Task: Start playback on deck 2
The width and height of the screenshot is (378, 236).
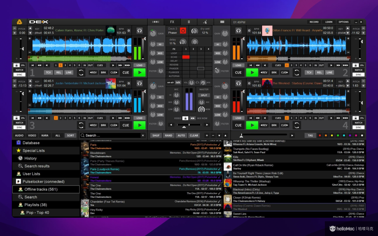Action: pos(252,72)
